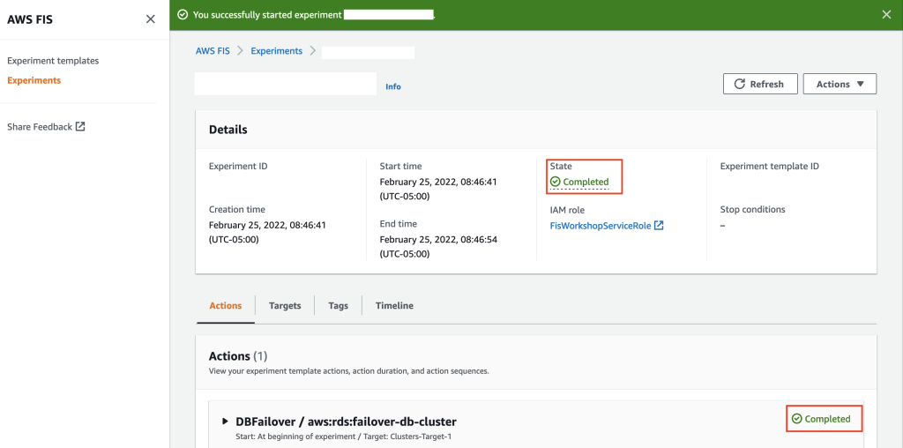
Task: Click the Refresh button
Action: tap(760, 84)
